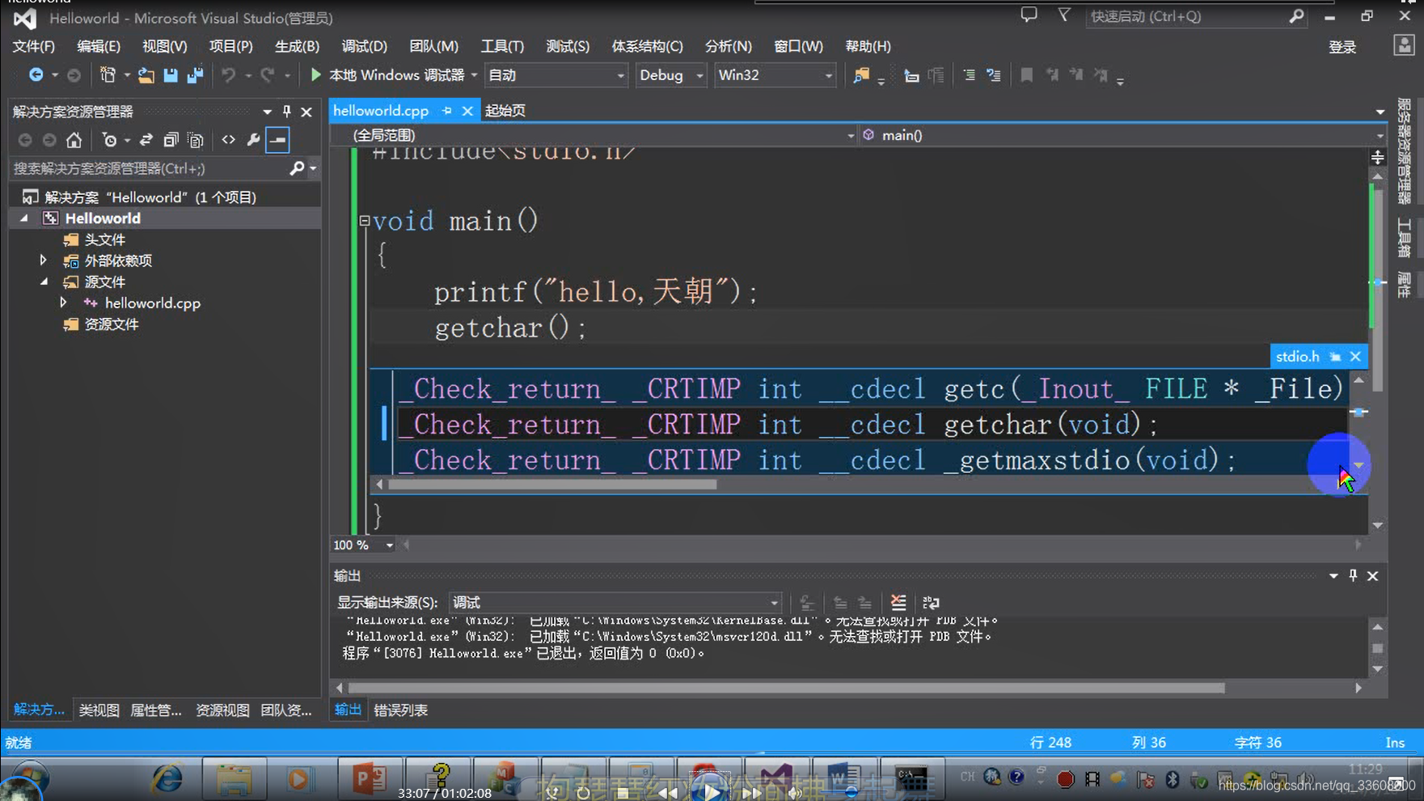Toggle word wrap in Output panel

pos(931,602)
